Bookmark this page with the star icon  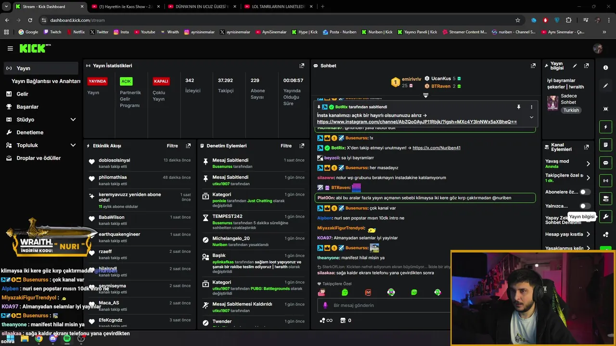click(x=518, y=20)
